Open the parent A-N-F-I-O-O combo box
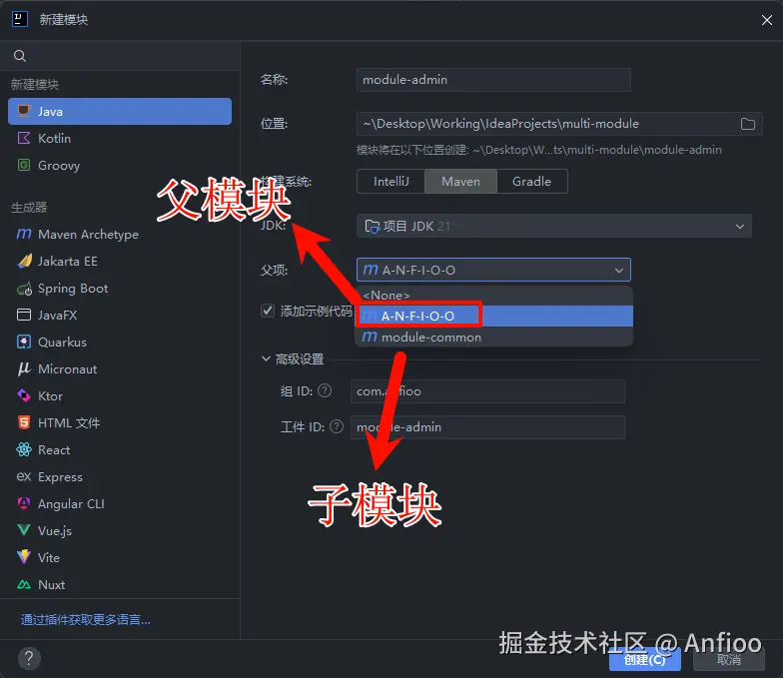The height and width of the screenshot is (678, 783). [x=493, y=270]
